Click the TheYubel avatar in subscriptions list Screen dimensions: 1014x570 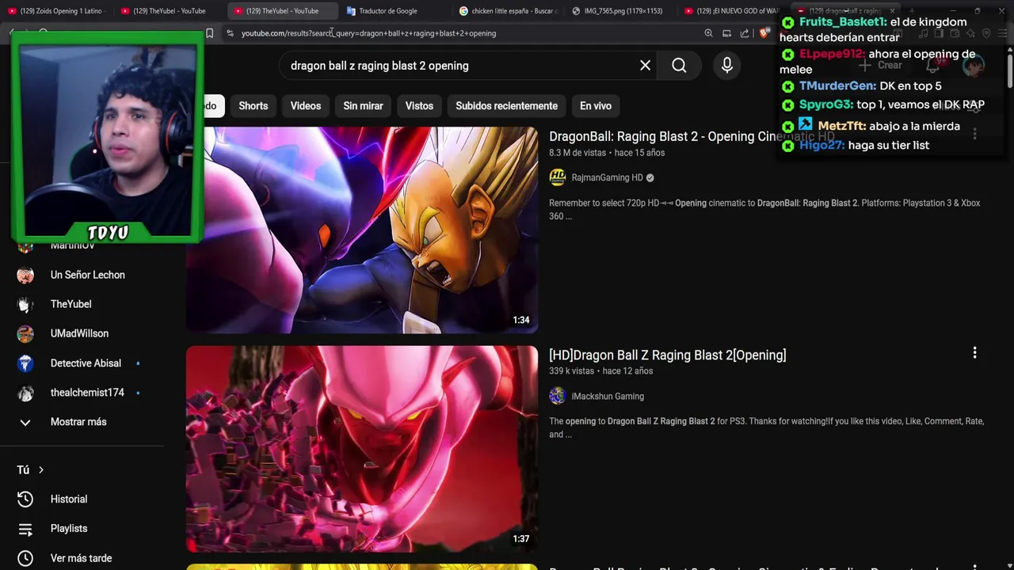click(25, 304)
